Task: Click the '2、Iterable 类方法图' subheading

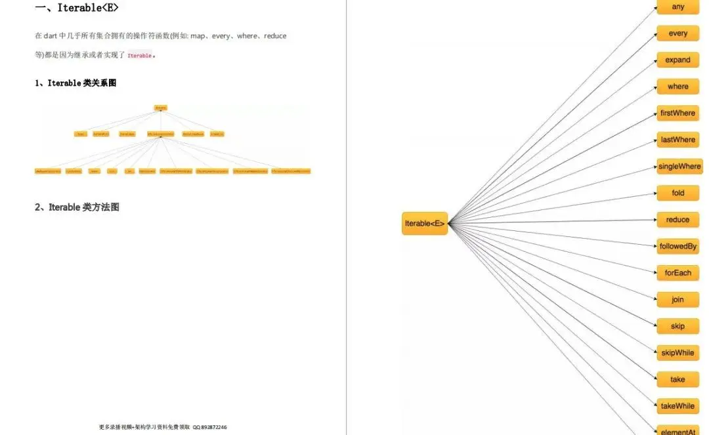Action: [77, 207]
